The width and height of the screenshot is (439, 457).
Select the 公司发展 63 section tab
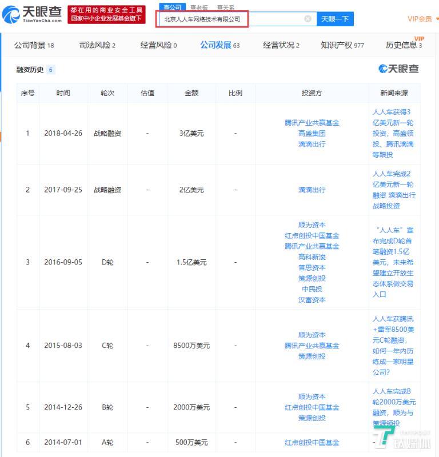point(219,45)
